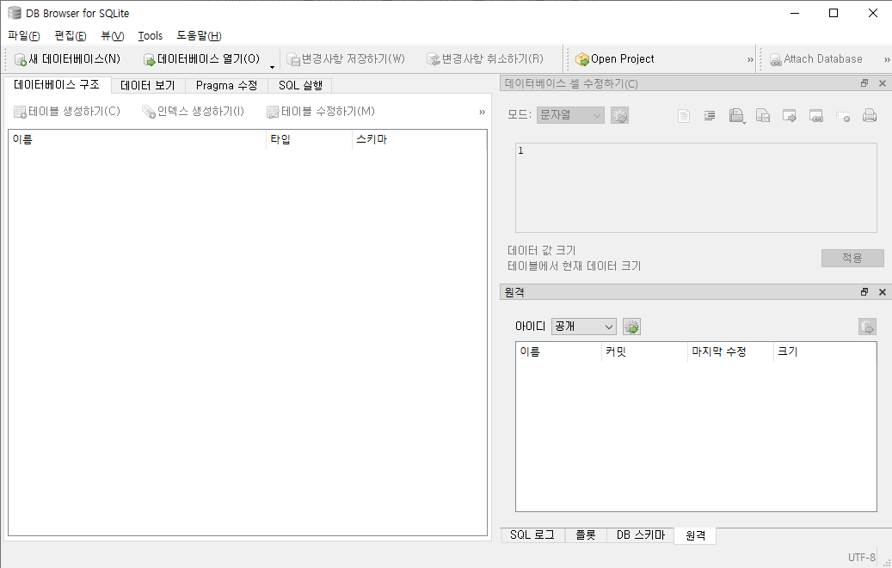The image size is (892, 568).
Task: Expand the overflow chevron after Open Project
Action: pyautogui.click(x=750, y=59)
